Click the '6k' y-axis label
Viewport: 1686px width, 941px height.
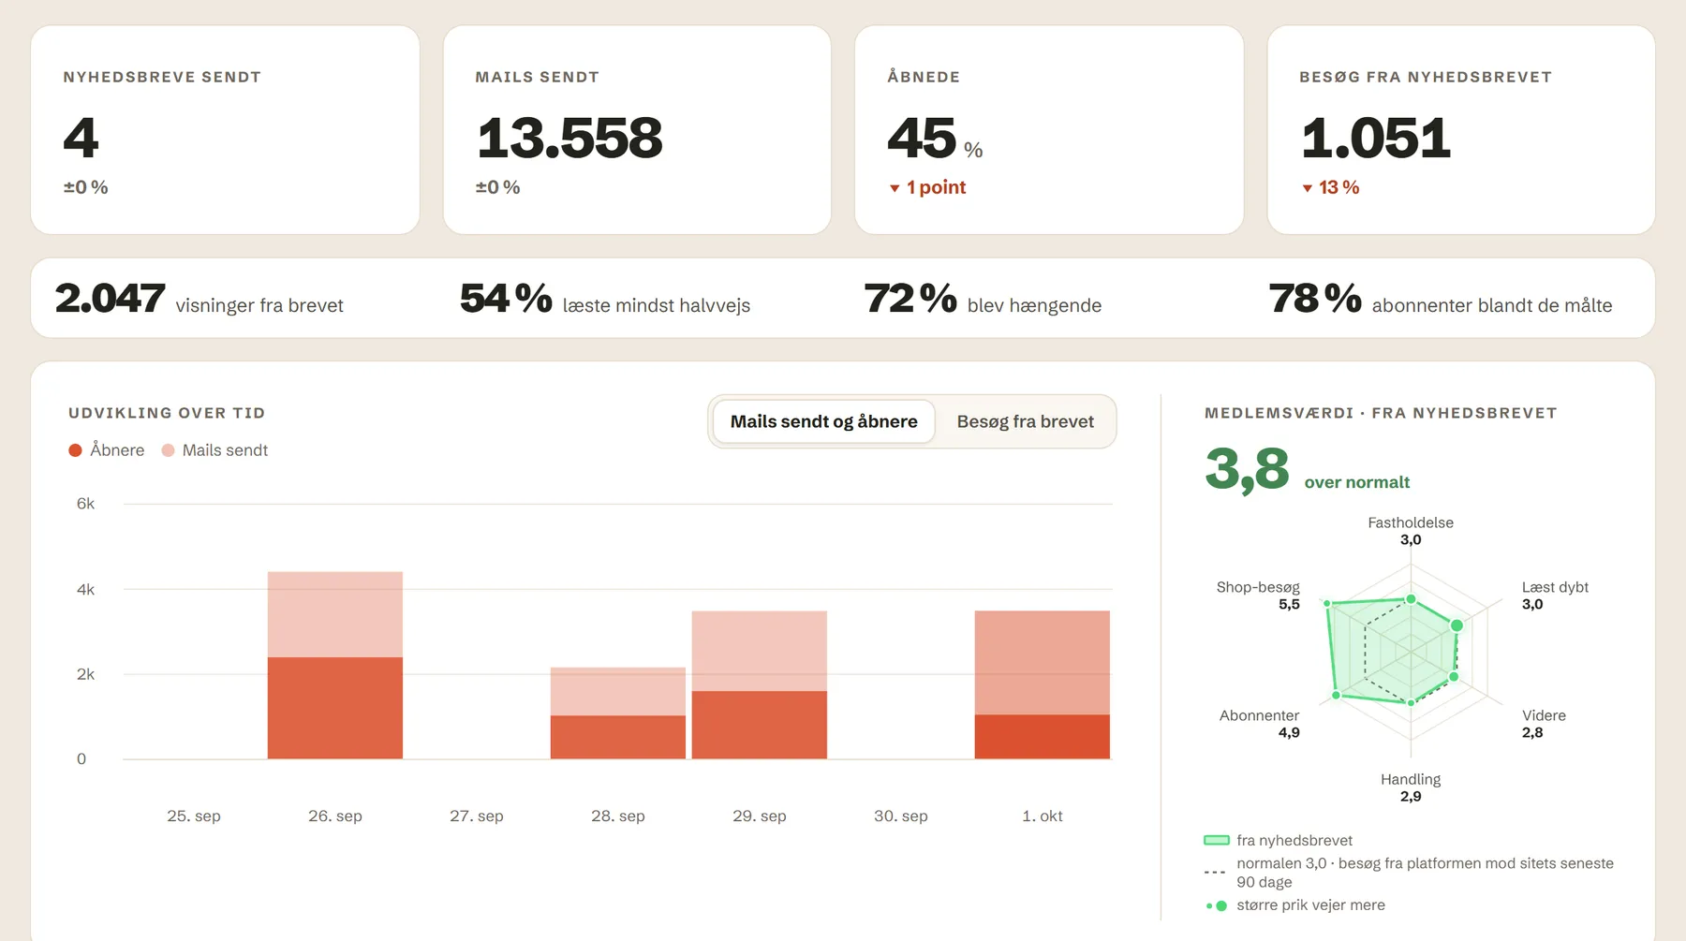pyautogui.click(x=85, y=504)
